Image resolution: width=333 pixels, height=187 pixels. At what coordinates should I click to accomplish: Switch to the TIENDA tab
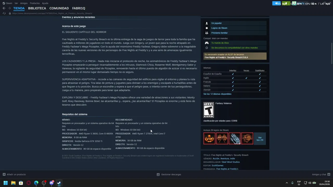[x=19, y=8]
